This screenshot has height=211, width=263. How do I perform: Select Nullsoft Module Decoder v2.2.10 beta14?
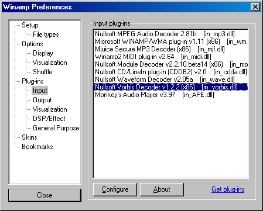tap(170, 64)
